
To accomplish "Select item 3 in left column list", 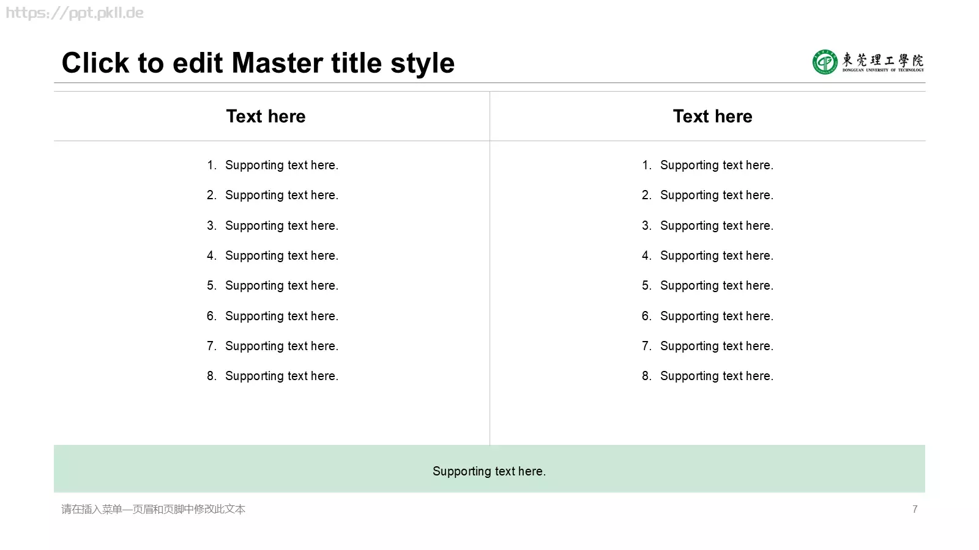I will 272,226.
